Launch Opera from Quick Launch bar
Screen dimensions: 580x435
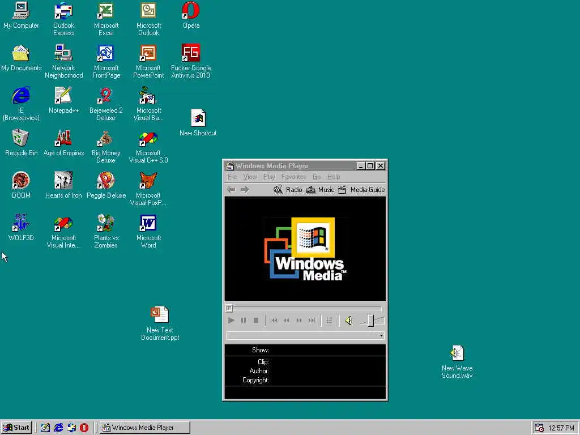pos(84,428)
